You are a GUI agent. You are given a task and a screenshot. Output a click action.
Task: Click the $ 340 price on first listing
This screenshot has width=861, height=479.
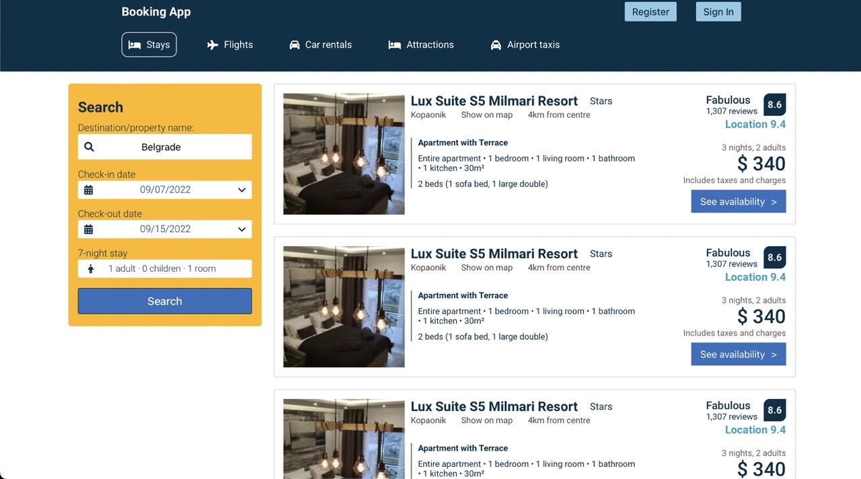pyautogui.click(x=761, y=163)
